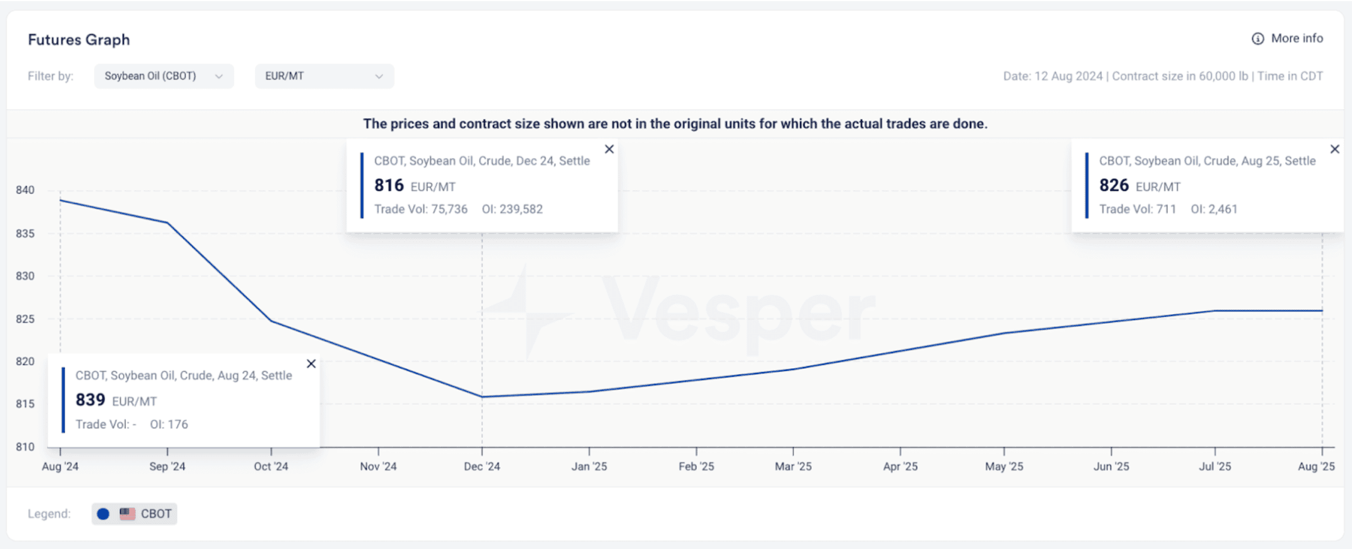The image size is (1352, 549).
Task: Close the Aug 25 settle tooltip
Action: coord(1335,149)
